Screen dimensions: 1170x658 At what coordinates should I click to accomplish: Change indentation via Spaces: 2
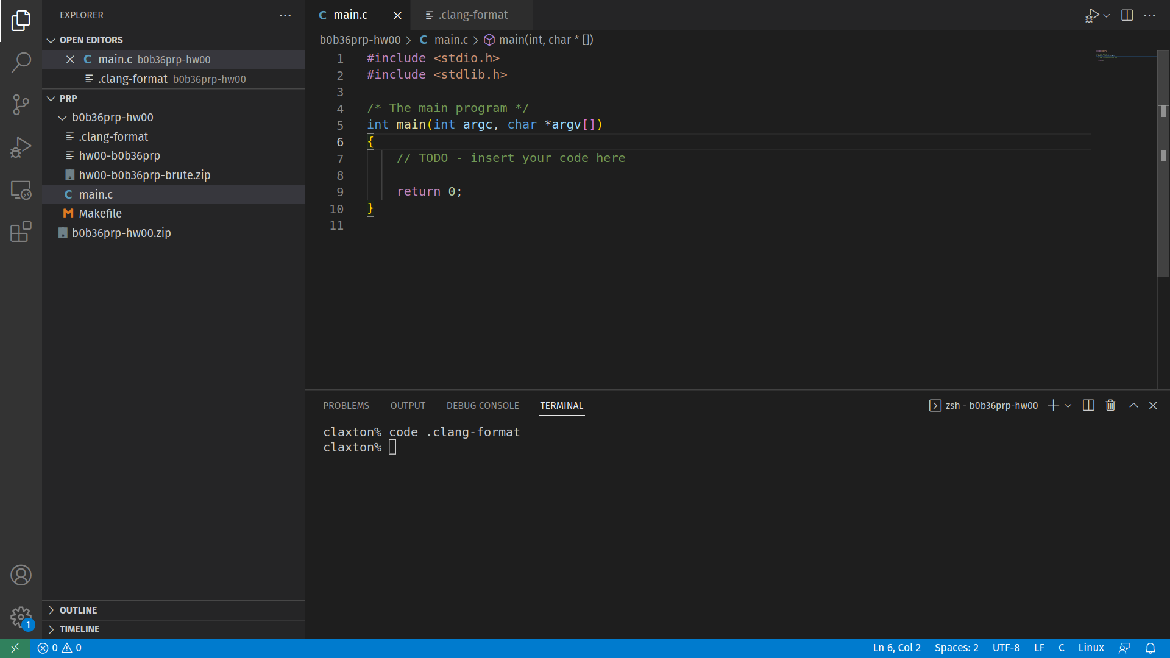(956, 648)
